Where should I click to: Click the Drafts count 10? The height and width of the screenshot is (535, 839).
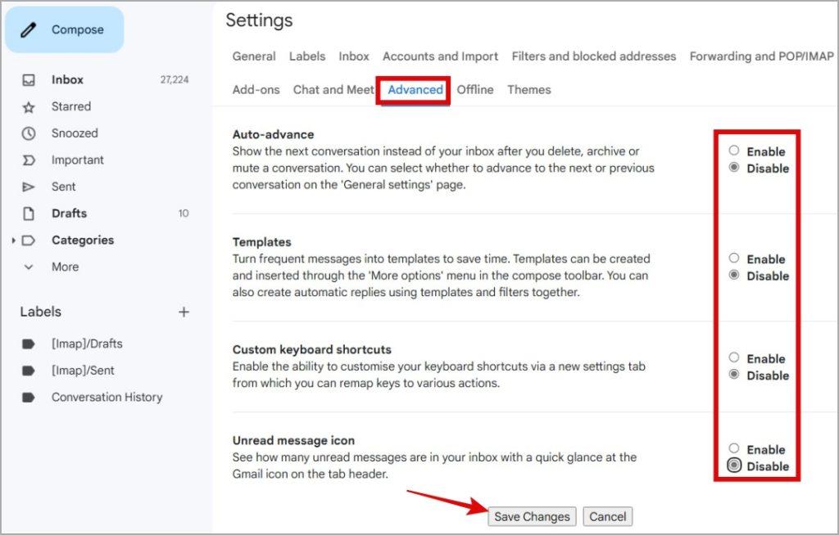click(x=184, y=214)
